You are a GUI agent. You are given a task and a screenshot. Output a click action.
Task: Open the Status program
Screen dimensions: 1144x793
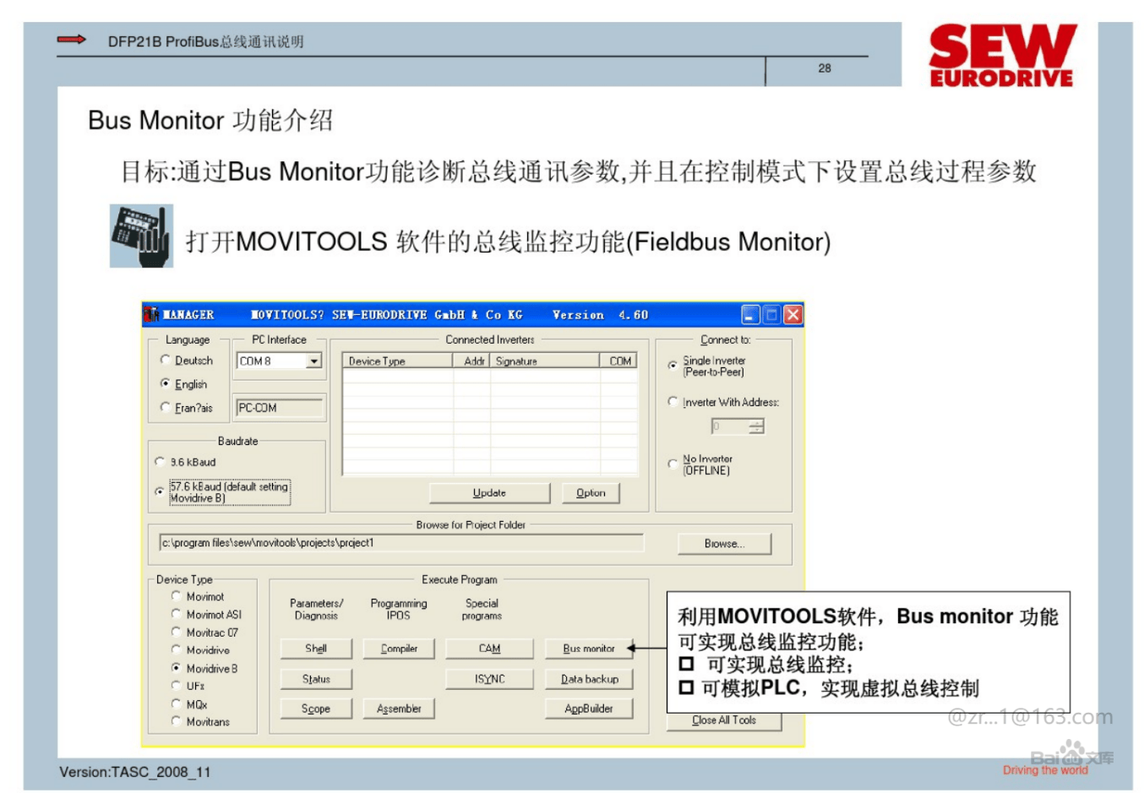pyautogui.click(x=316, y=679)
